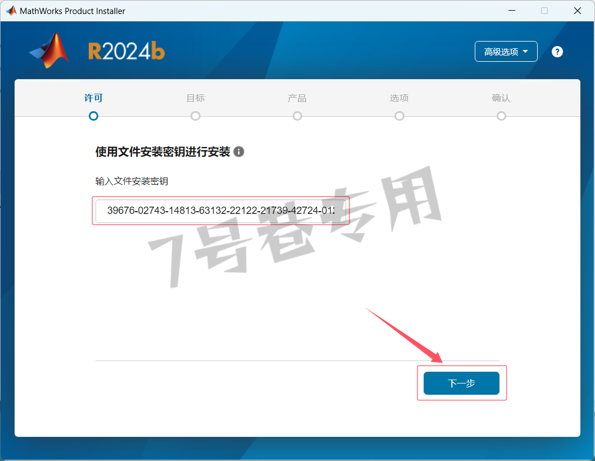This screenshot has width=595, height=461.
Task: Click into the file installation key field
Action: (220, 211)
